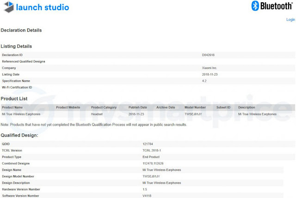Click the launch studio logo icon
The height and width of the screenshot is (198, 296).
[x=9, y=7]
